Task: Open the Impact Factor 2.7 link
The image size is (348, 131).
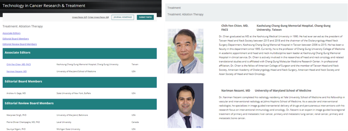Action: coord(79,17)
